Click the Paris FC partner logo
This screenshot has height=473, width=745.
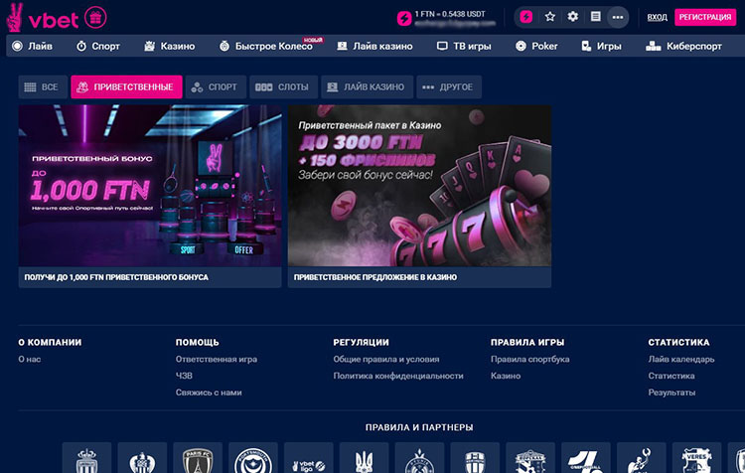coord(198,459)
